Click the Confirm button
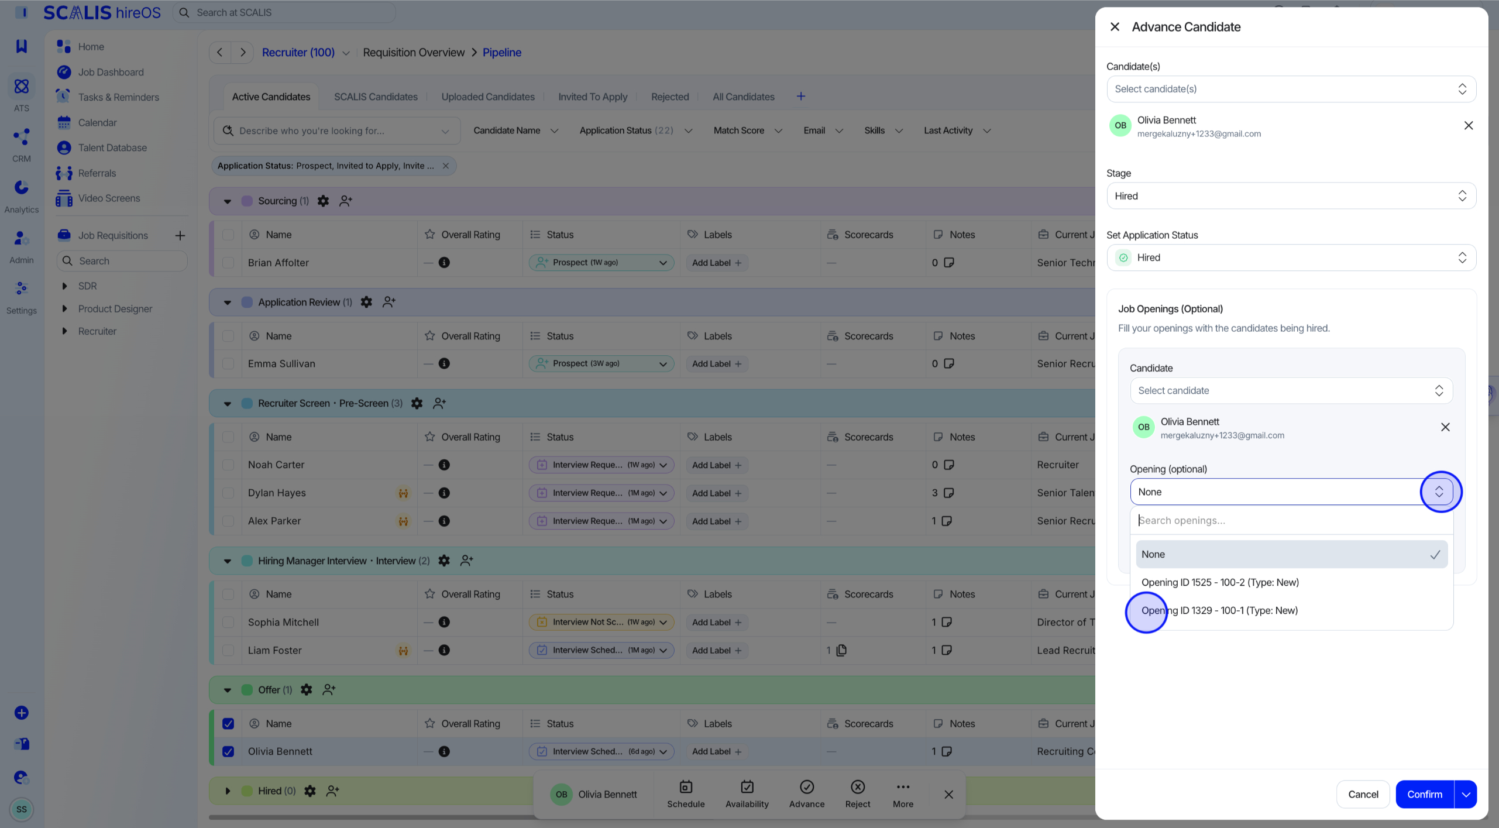 click(1424, 795)
